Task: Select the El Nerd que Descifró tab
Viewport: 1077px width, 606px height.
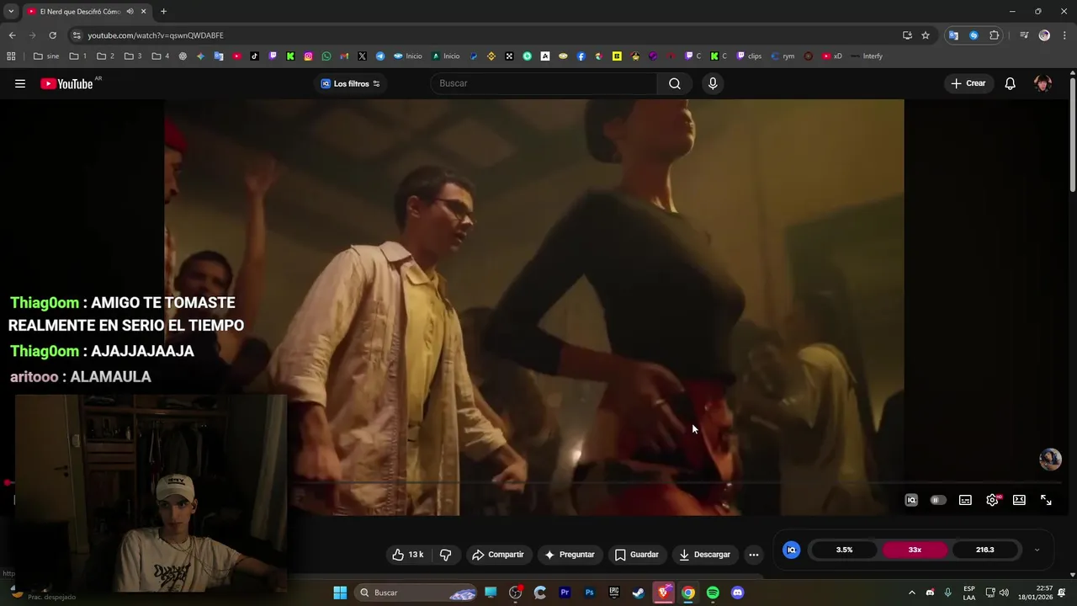Action: coord(80,11)
